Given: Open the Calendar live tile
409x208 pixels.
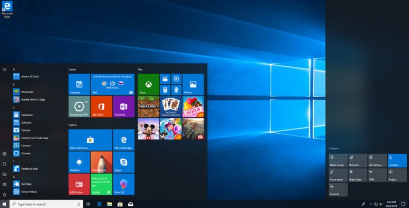Looking at the screenshot, I should point(79,84).
